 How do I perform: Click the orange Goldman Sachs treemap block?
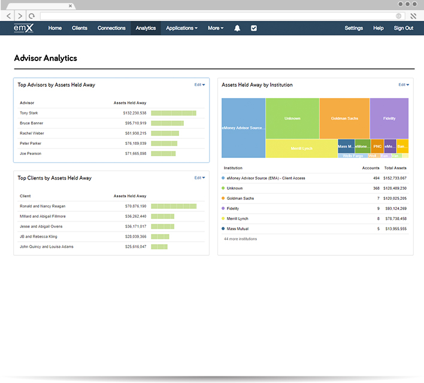344,118
